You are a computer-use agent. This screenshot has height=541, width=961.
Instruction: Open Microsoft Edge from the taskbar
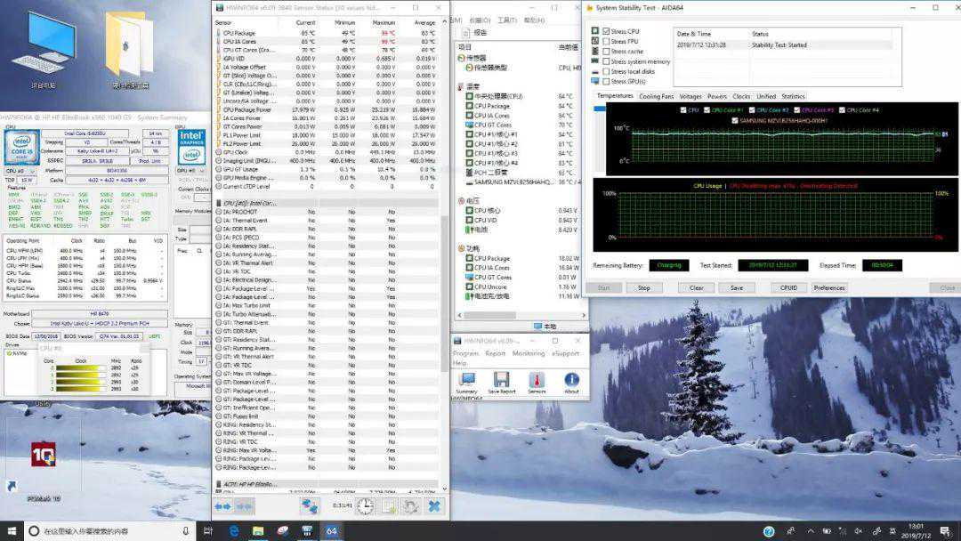click(x=234, y=531)
